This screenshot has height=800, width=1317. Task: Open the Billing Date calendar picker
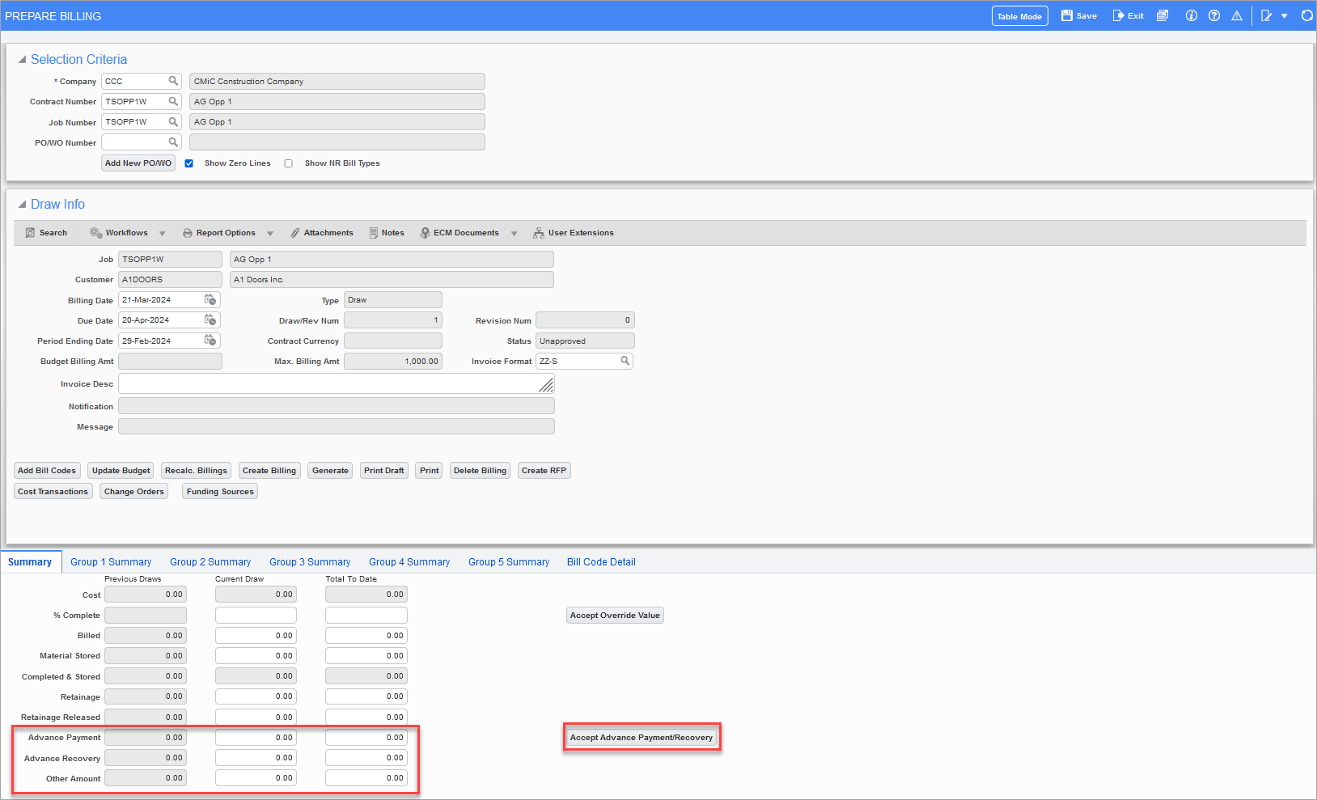tap(210, 299)
